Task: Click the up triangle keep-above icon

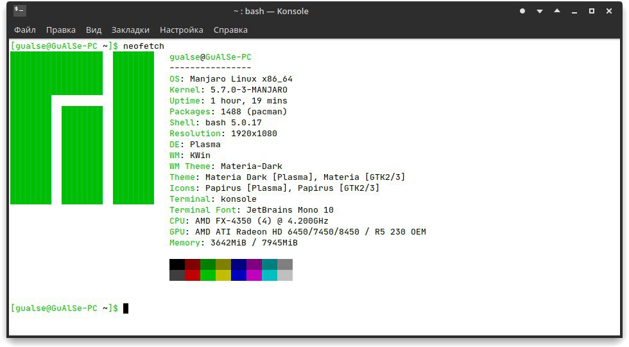Action: 557,11
